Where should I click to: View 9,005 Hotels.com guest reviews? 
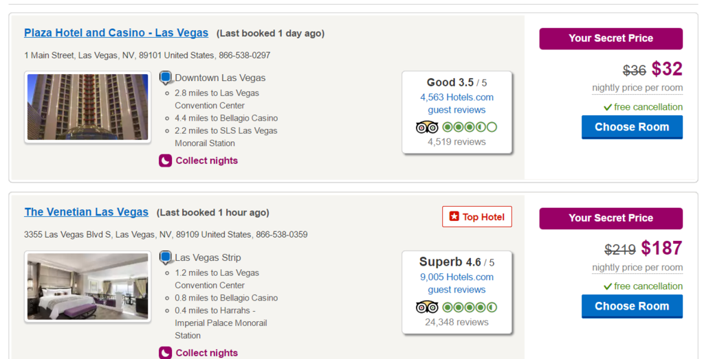pyautogui.click(x=456, y=283)
